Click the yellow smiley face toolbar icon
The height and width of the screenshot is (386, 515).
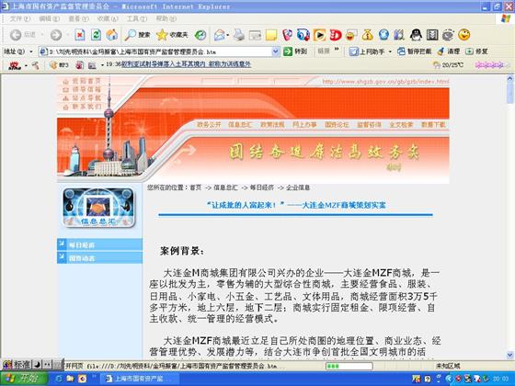(464, 35)
